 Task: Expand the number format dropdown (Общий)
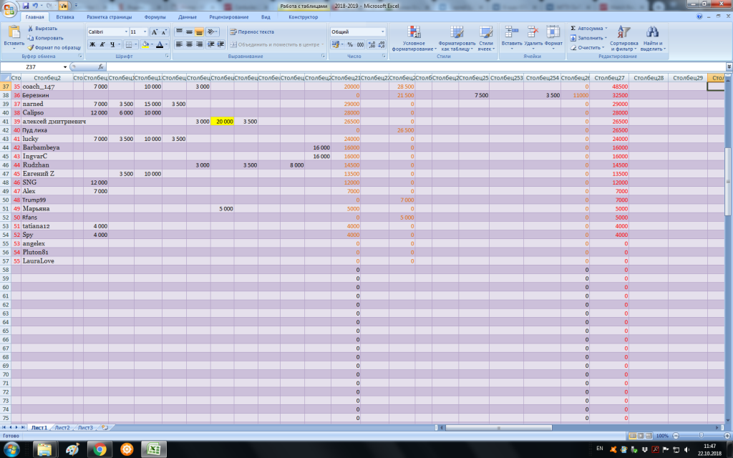tap(383, 32)
